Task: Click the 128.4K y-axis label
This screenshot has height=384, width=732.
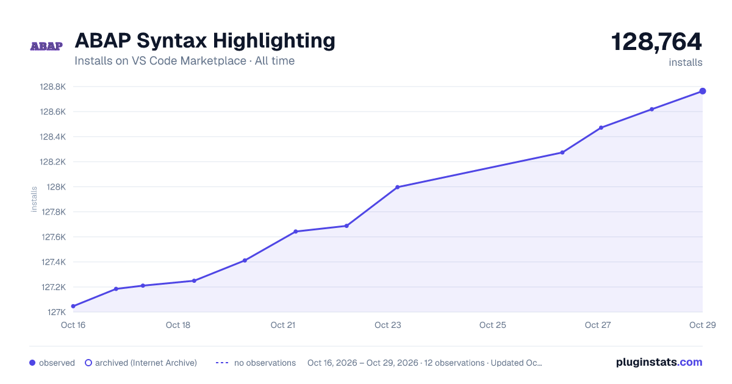Action: [x=53, y=137]
